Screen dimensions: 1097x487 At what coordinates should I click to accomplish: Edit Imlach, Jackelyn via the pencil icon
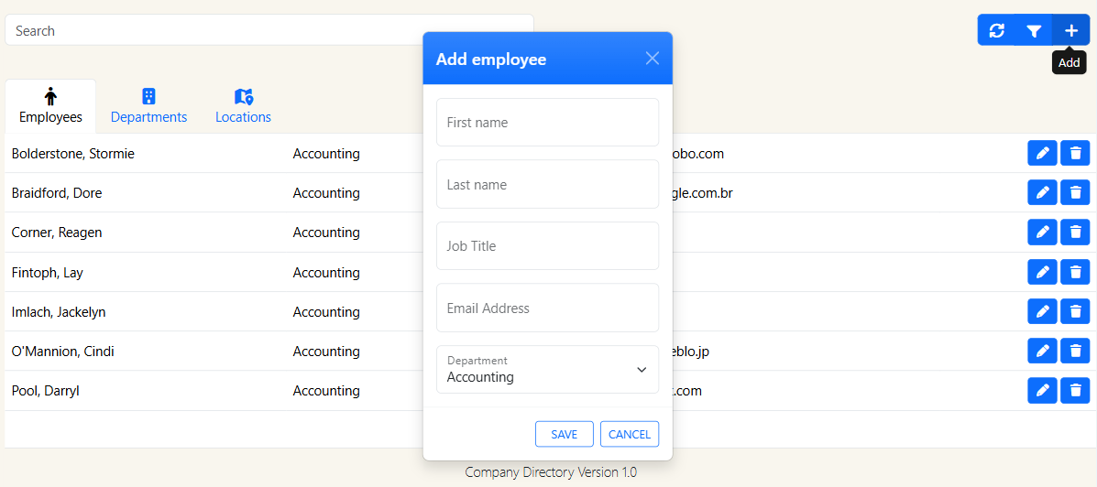click(x=1042, y=312)
